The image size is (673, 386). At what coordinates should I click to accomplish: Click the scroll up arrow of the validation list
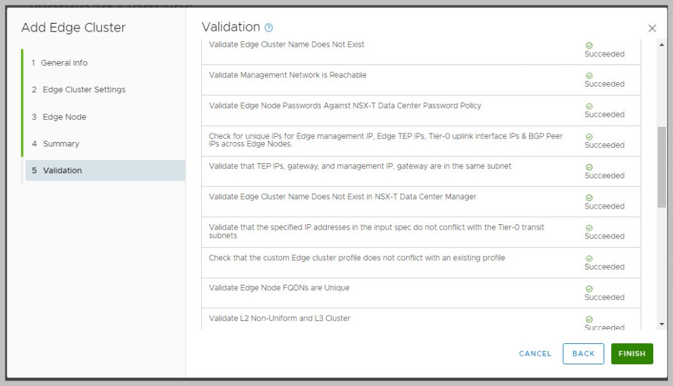pyautogui.click(x=661, y=43)
